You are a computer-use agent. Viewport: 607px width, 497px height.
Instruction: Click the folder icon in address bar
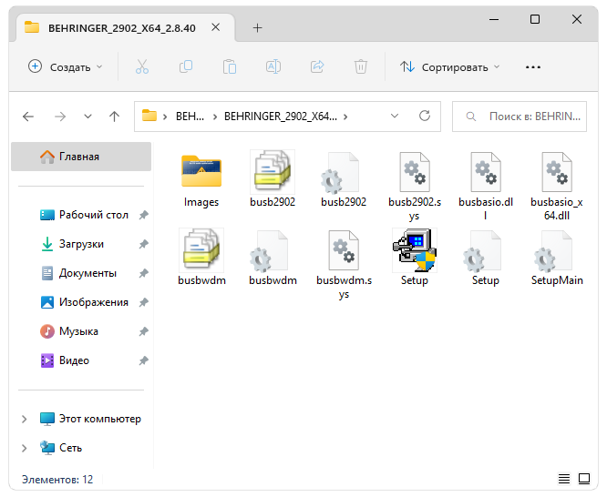coord(149,116)
